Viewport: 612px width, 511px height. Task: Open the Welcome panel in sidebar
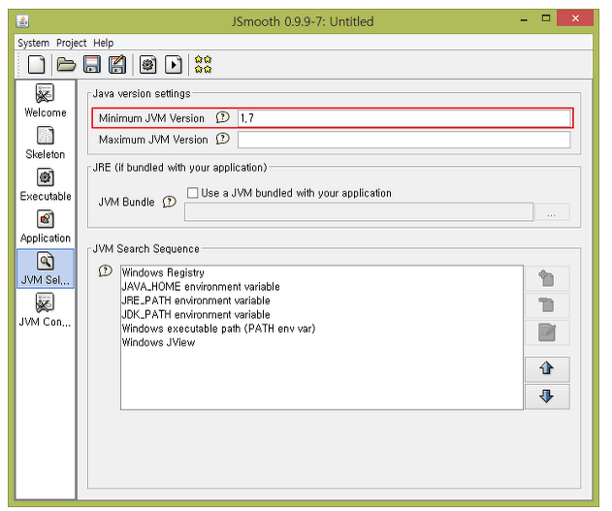46,100
